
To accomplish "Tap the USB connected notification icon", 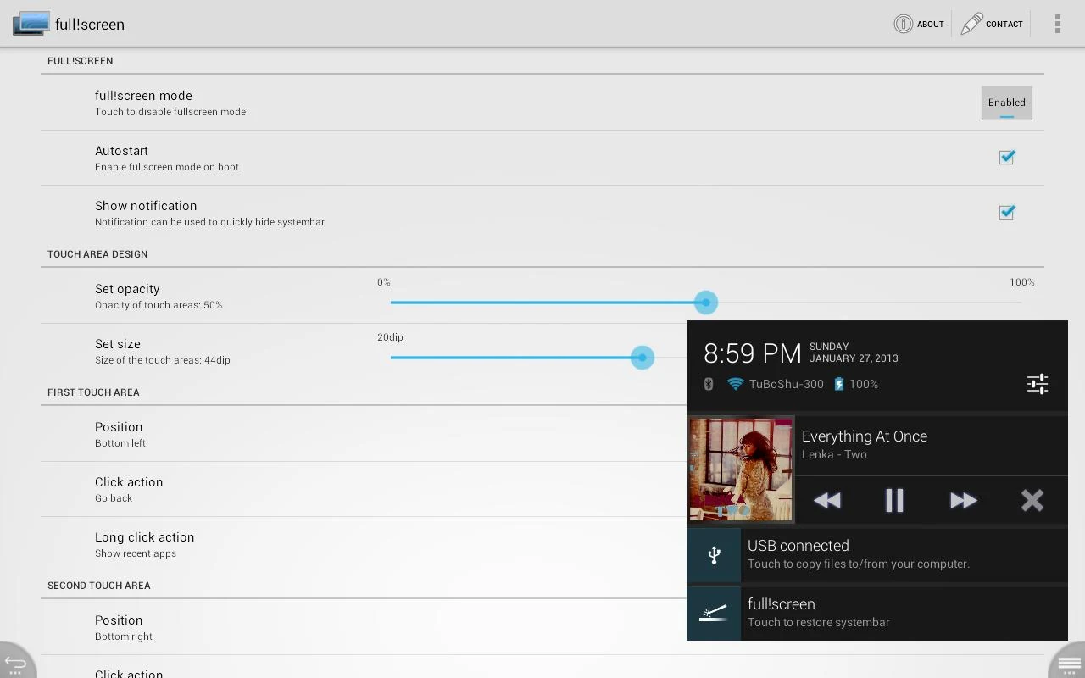I will coord(714,555).
